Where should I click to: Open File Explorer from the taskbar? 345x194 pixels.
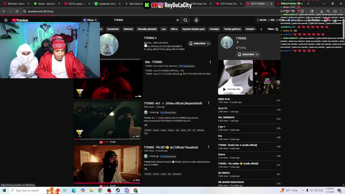(91, 190)
